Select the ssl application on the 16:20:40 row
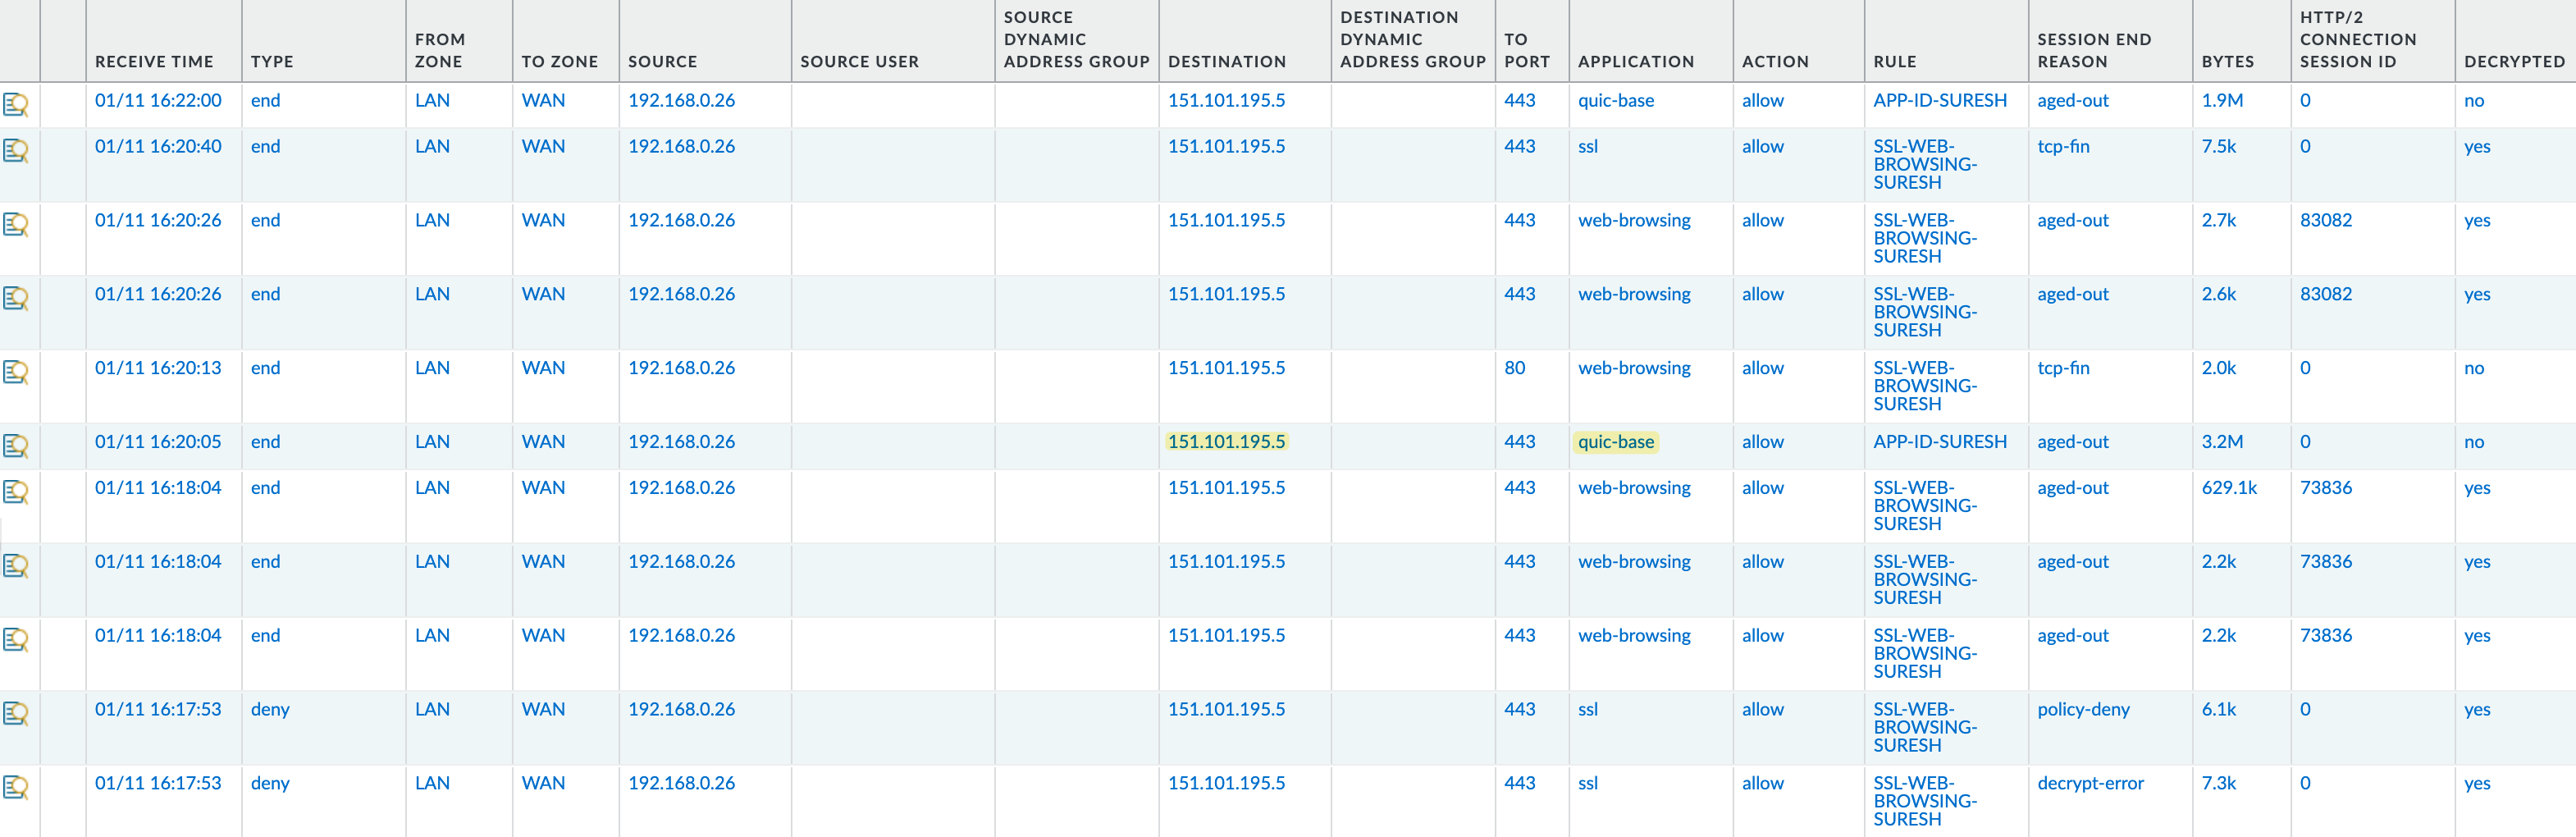This screenshot has width=2576, height=837. pos(1587,146)
